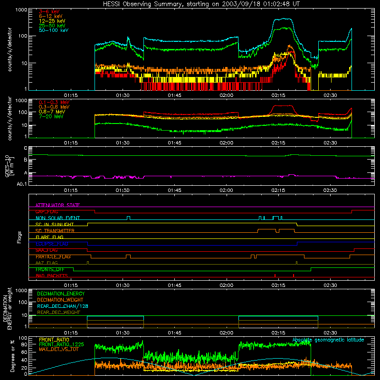Click the 02:00 tick label under MeV plot
Viewport: 380px width, 380px height.
point(227,143)
